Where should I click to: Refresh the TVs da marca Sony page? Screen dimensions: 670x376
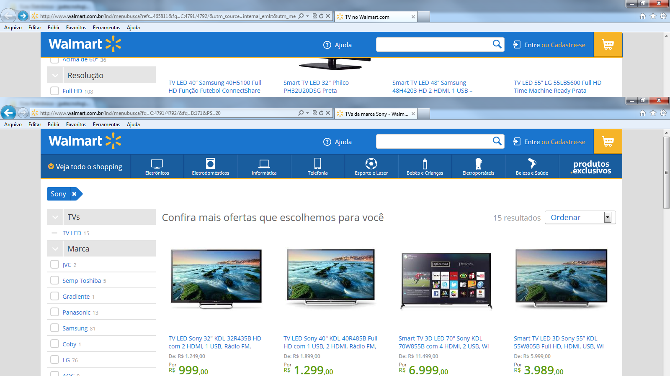click(321, 113)
